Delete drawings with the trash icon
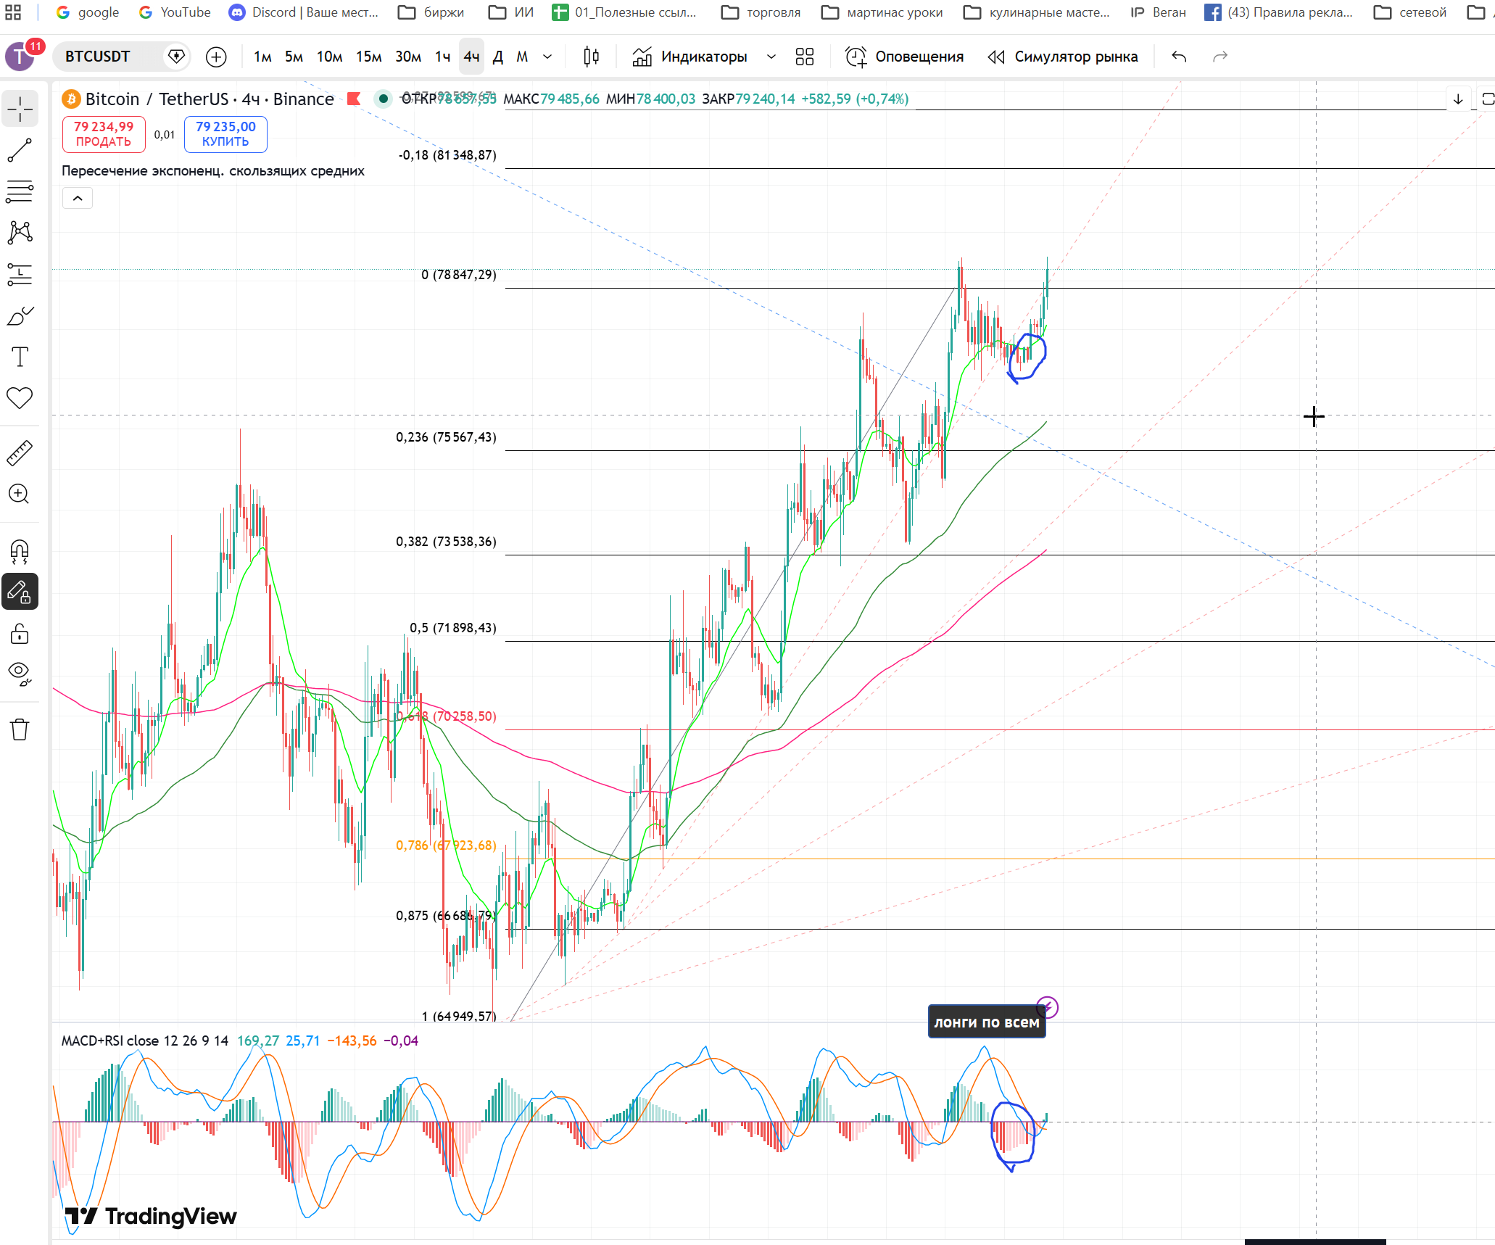 tap(20, 729)
